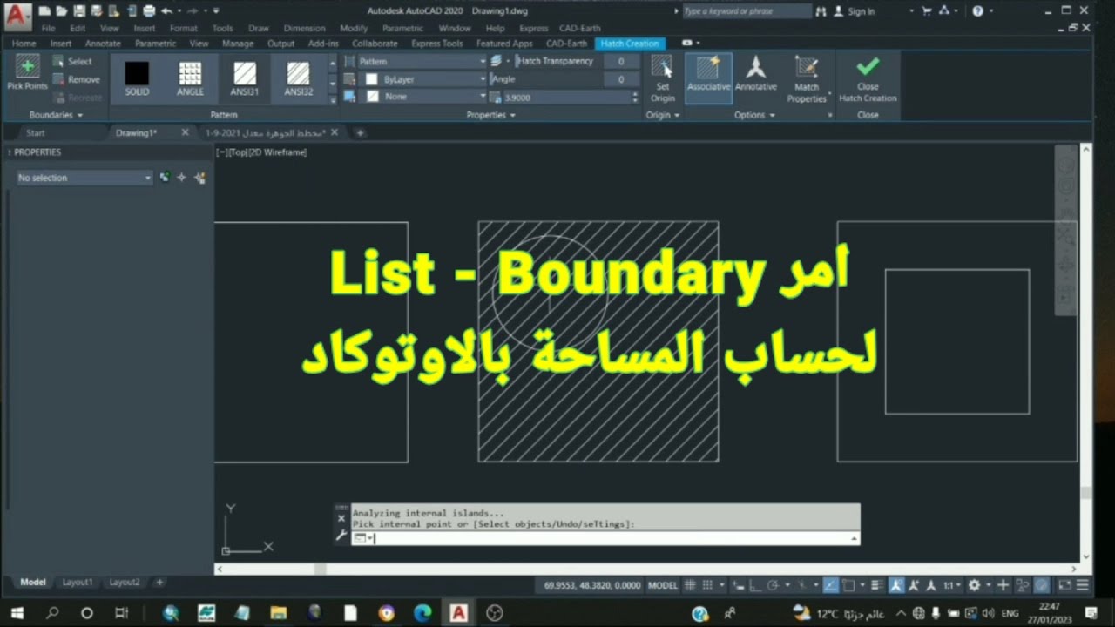Toggle polar tracking in status bar
The width and height of the screenshot is (1115, 627).
[x=772, y=585]
